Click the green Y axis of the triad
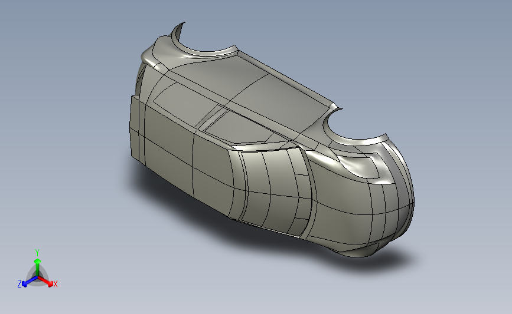512x314 pixels. coord(37,268)
